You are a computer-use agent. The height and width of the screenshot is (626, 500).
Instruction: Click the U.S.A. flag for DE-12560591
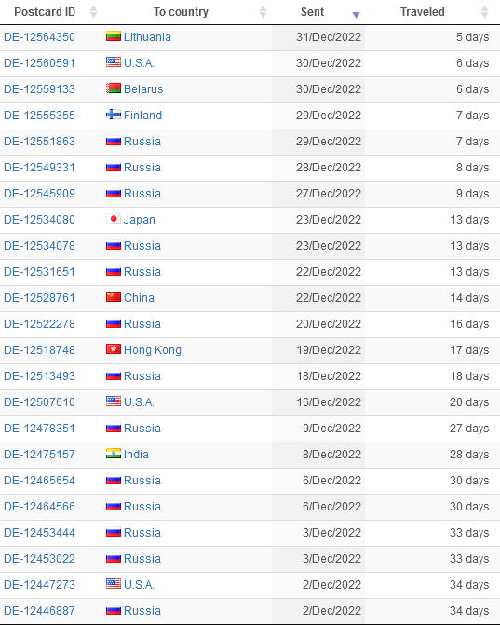[114, 62]
